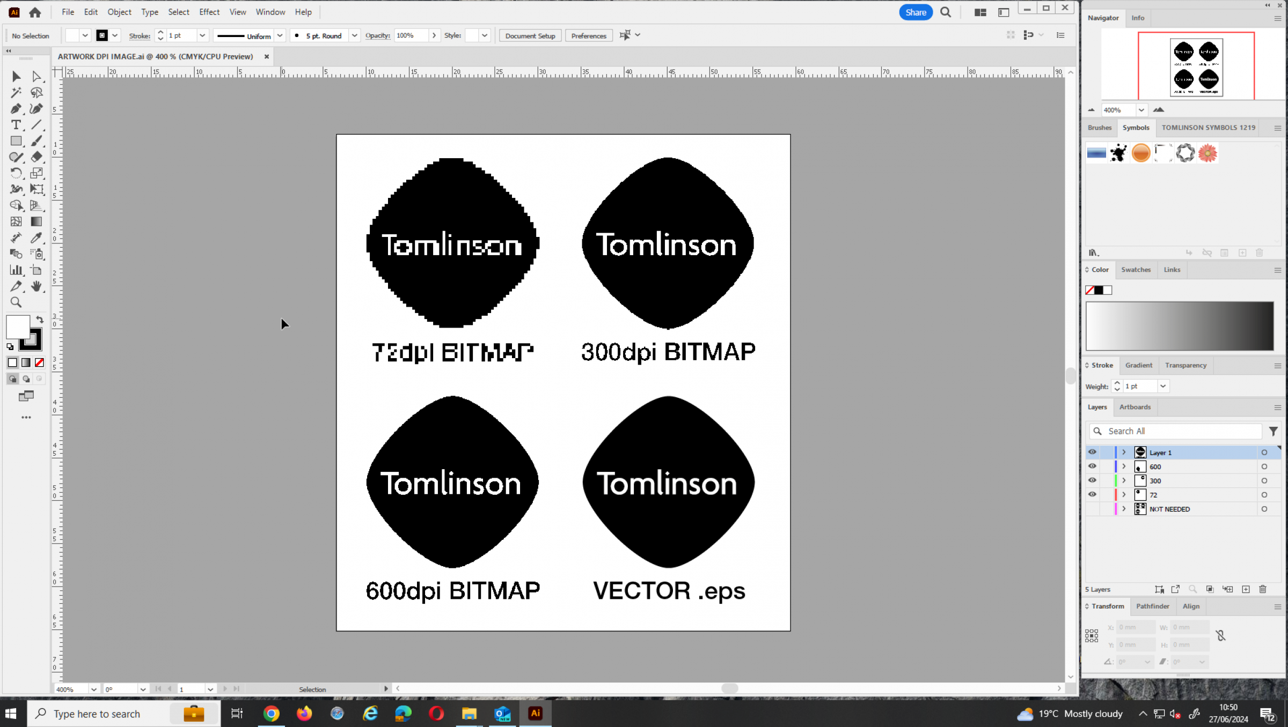Select the Direct Selection tool

[x=36, y=77]
